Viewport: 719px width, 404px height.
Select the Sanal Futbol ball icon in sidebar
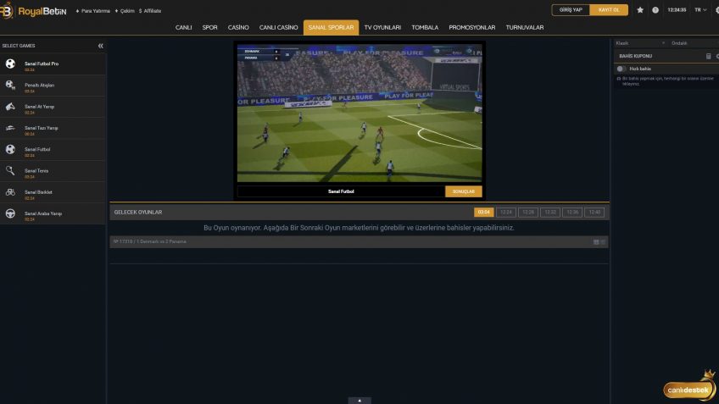pos(10,149)
